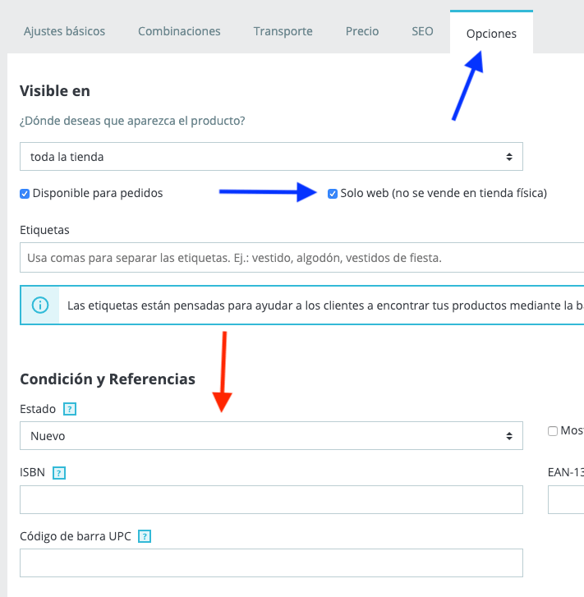Toggle the Disponible para pedidos checkbox
Viewport: 584px width, 597px height.
(x=25, y=194)
